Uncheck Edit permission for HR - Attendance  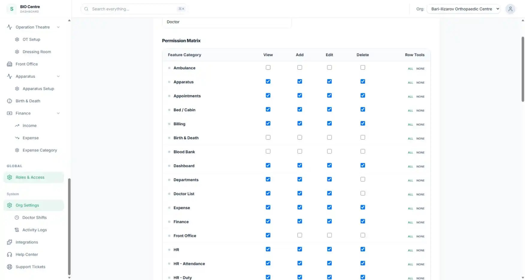[x=329, y=263]
